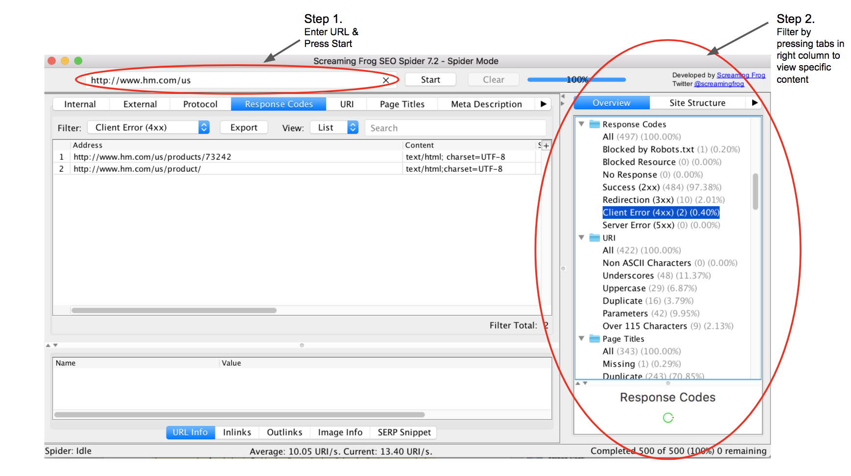851x476 pixels.
Task: Click the Content column header
Action: [x=470, y=145]
